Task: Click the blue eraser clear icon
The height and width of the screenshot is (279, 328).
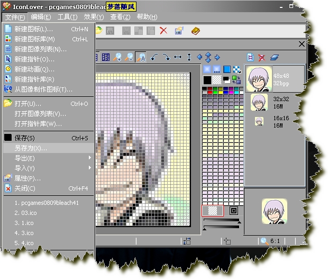Action: coord(275,57)
